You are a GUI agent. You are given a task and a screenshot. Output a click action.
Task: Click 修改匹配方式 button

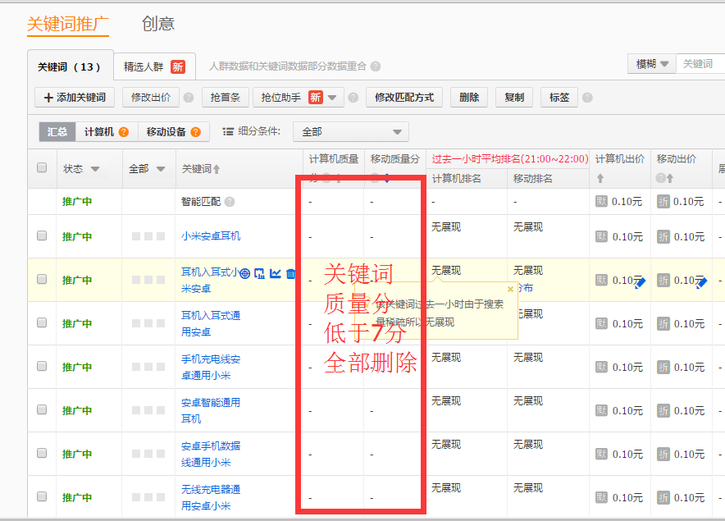pos(404,98)
